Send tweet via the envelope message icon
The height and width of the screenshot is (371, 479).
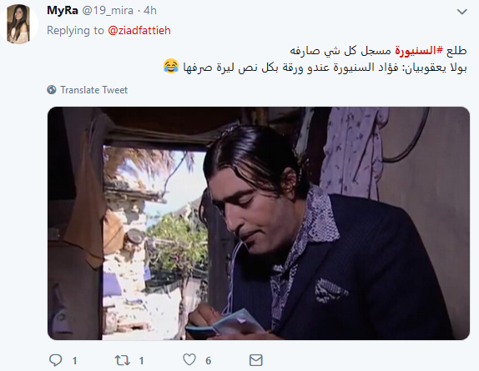(255, 360)
